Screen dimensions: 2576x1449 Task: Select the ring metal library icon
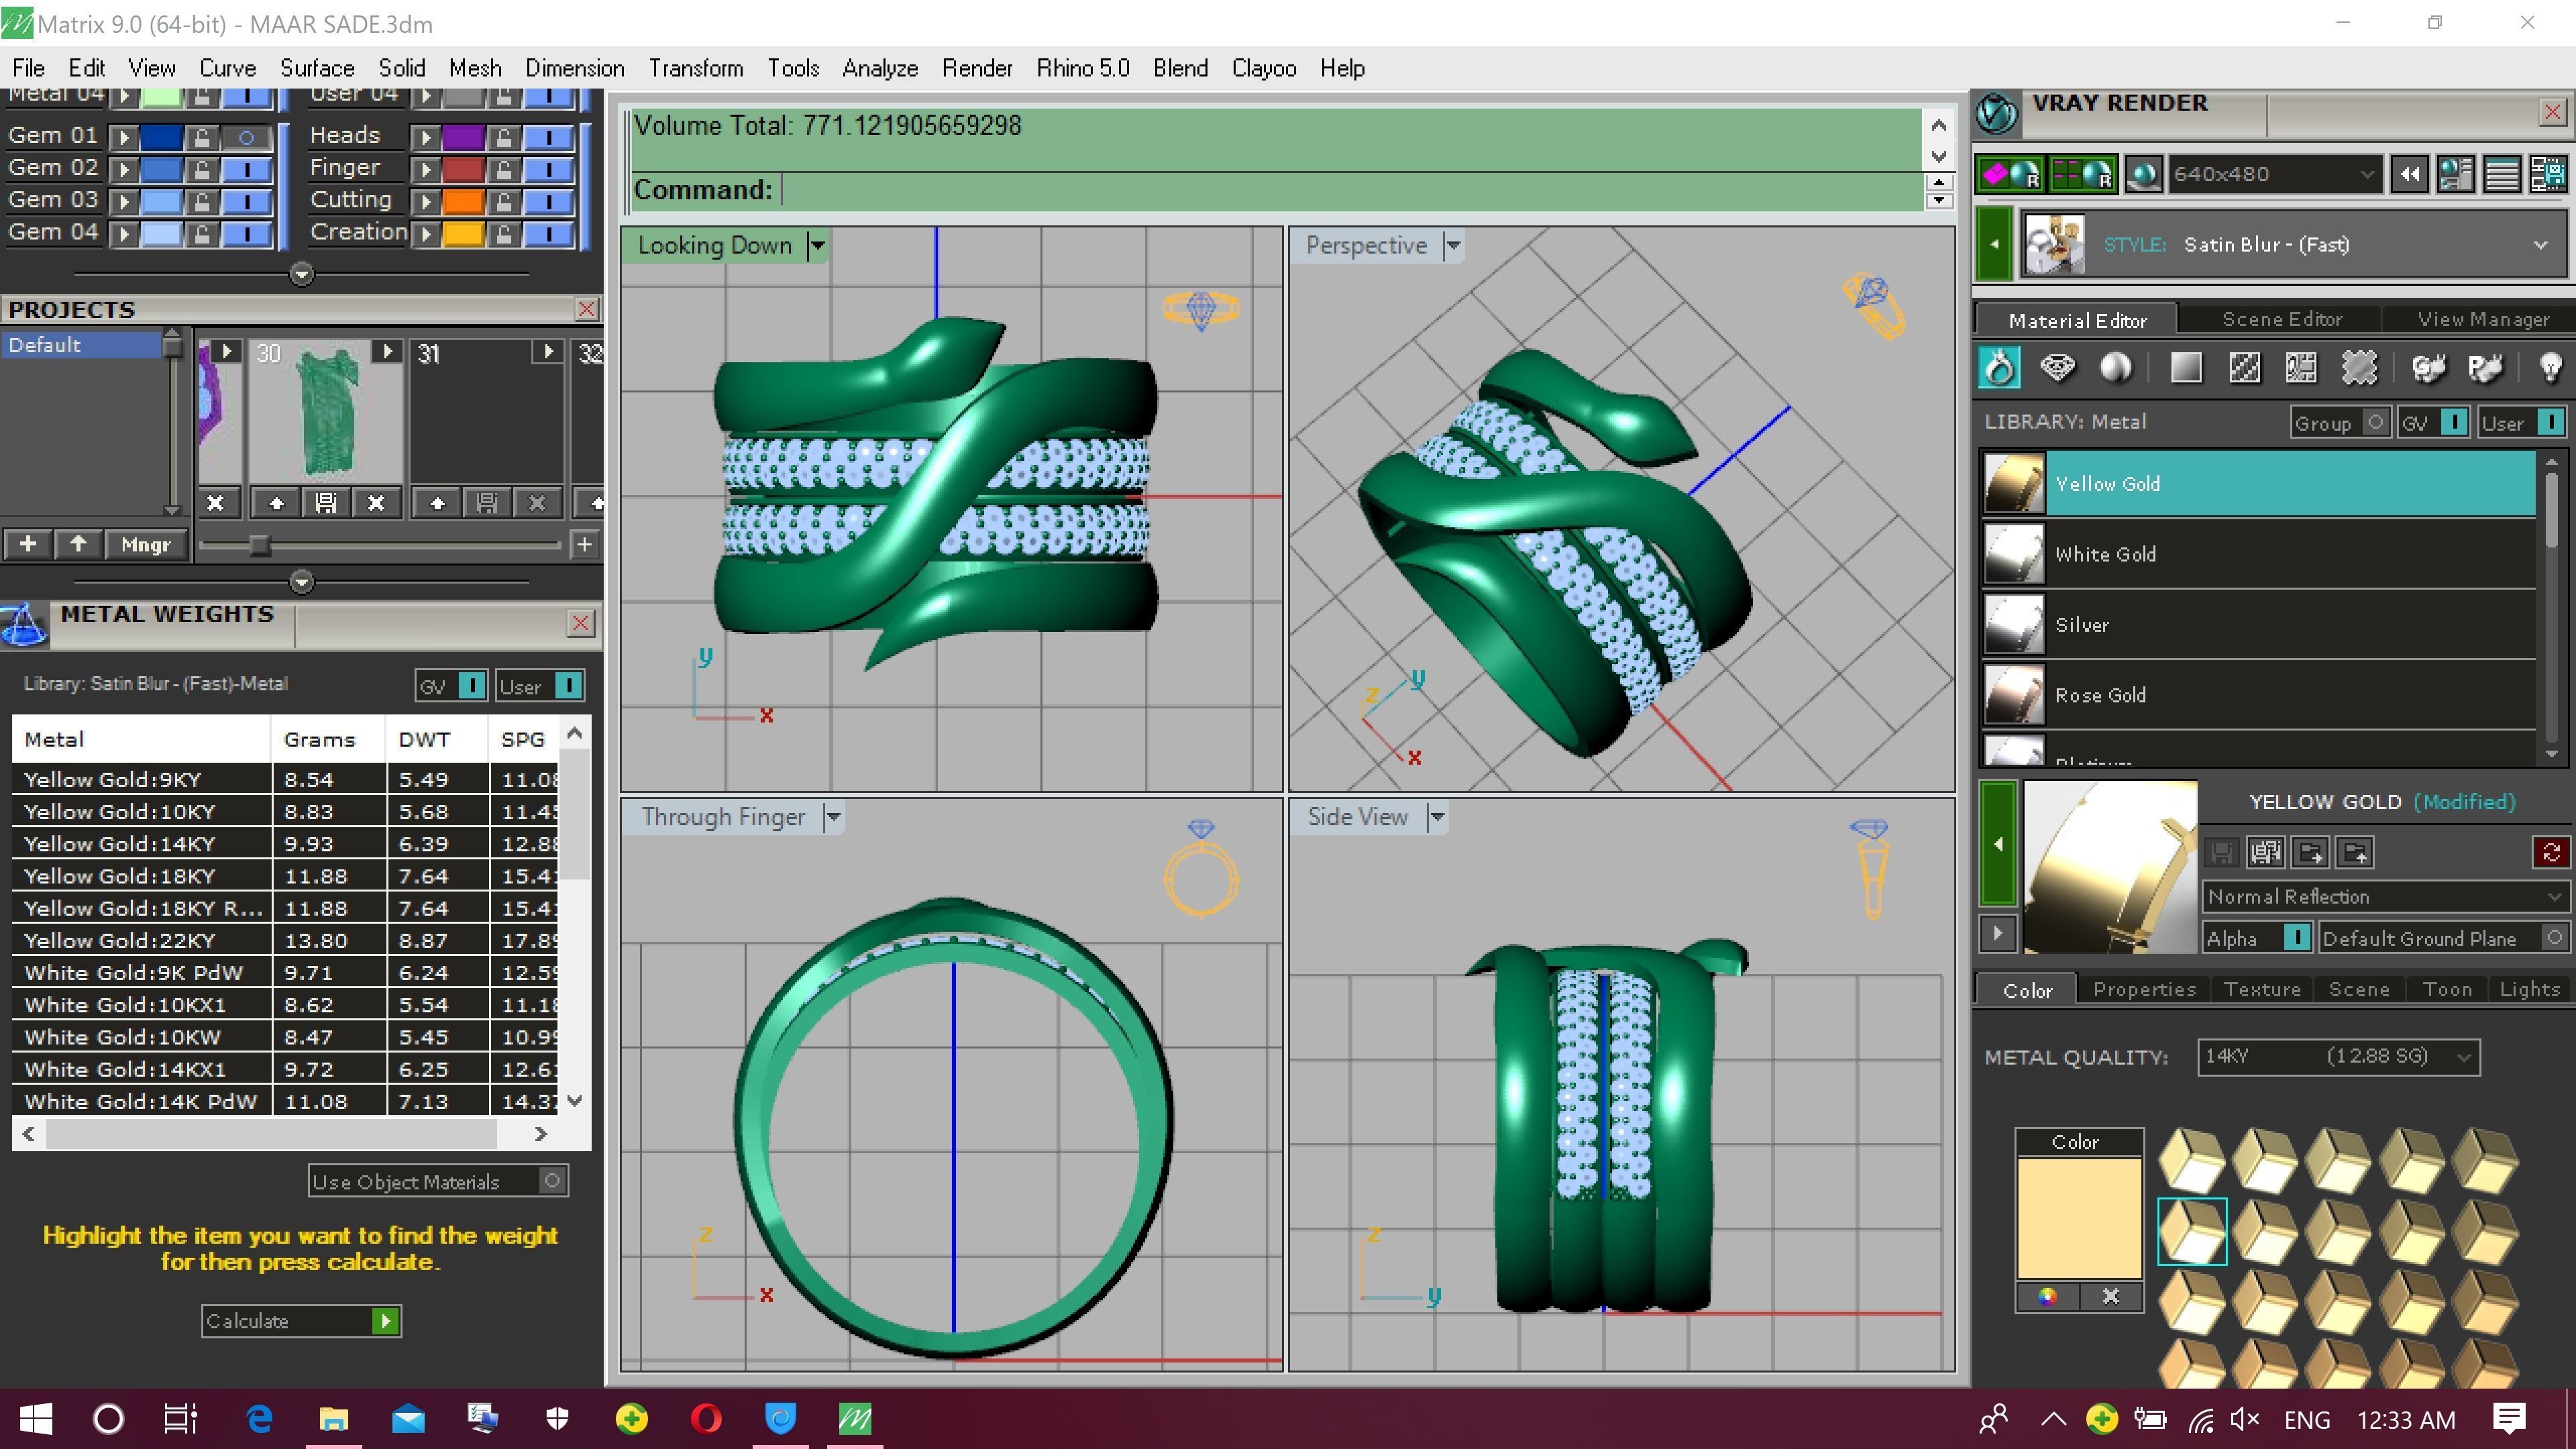click(x=2000, y=368)
